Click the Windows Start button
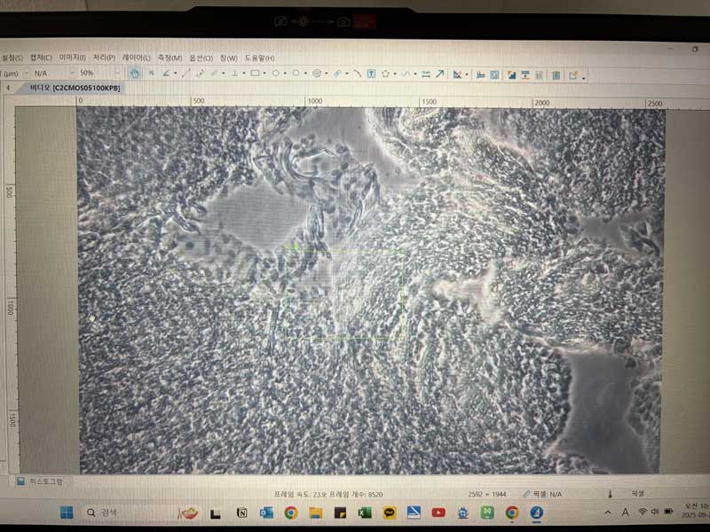The width and height of the screenshot is (710, 532). coord(67,512)
